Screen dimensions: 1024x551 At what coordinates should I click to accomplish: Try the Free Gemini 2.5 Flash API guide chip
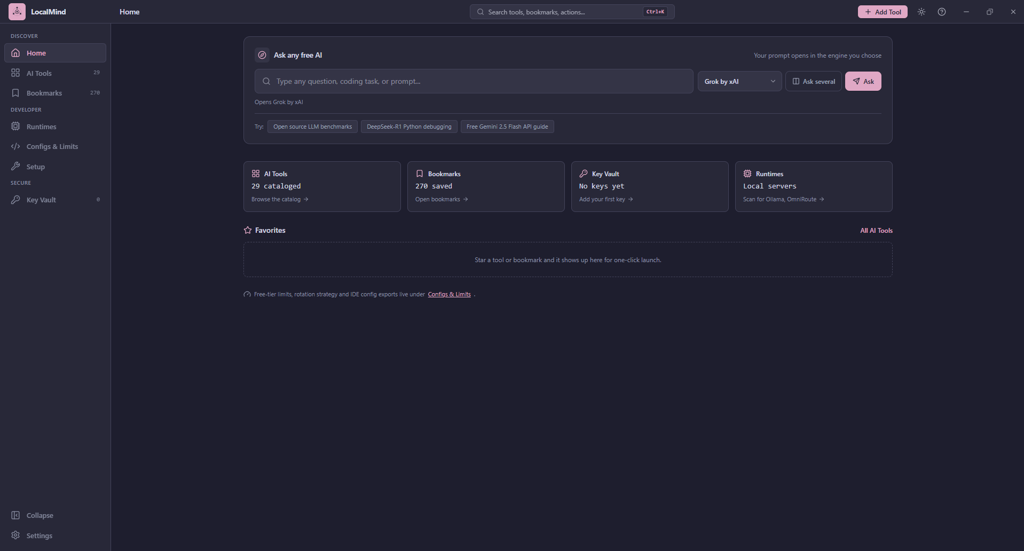(507, 127)
